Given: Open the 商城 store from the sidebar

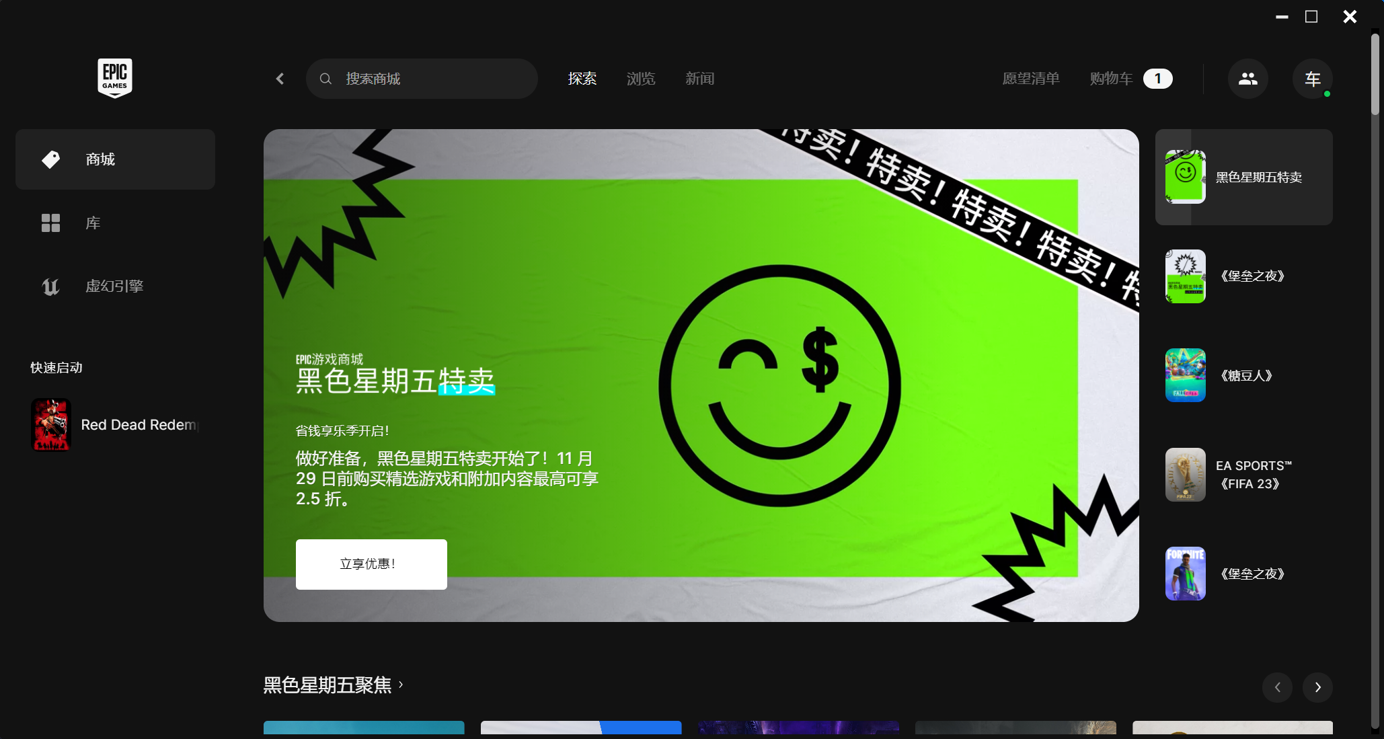Looking at the screenshot, I should (x=115, y=159).
